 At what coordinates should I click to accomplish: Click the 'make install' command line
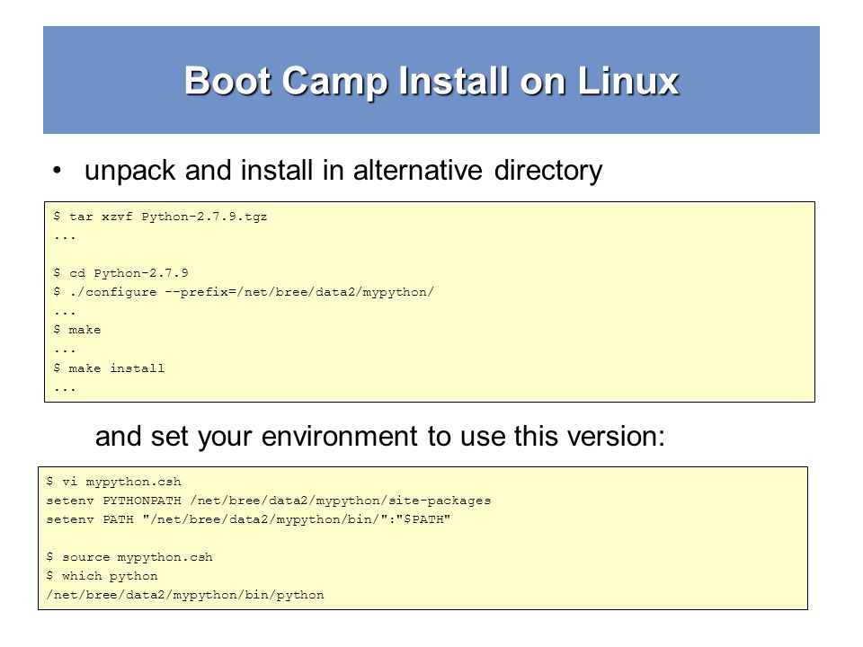[109, 368]
